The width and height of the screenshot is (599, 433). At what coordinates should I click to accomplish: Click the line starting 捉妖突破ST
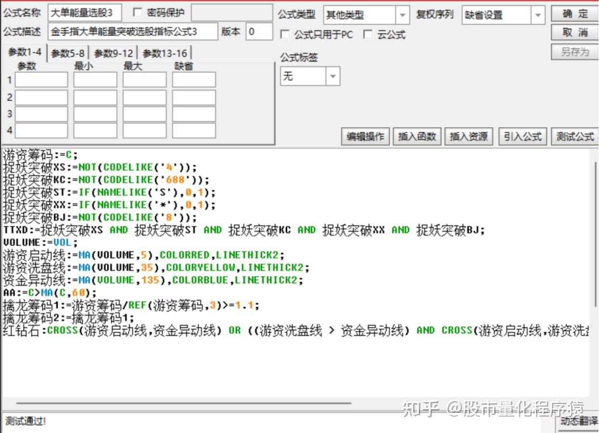(x=109, y=192)
